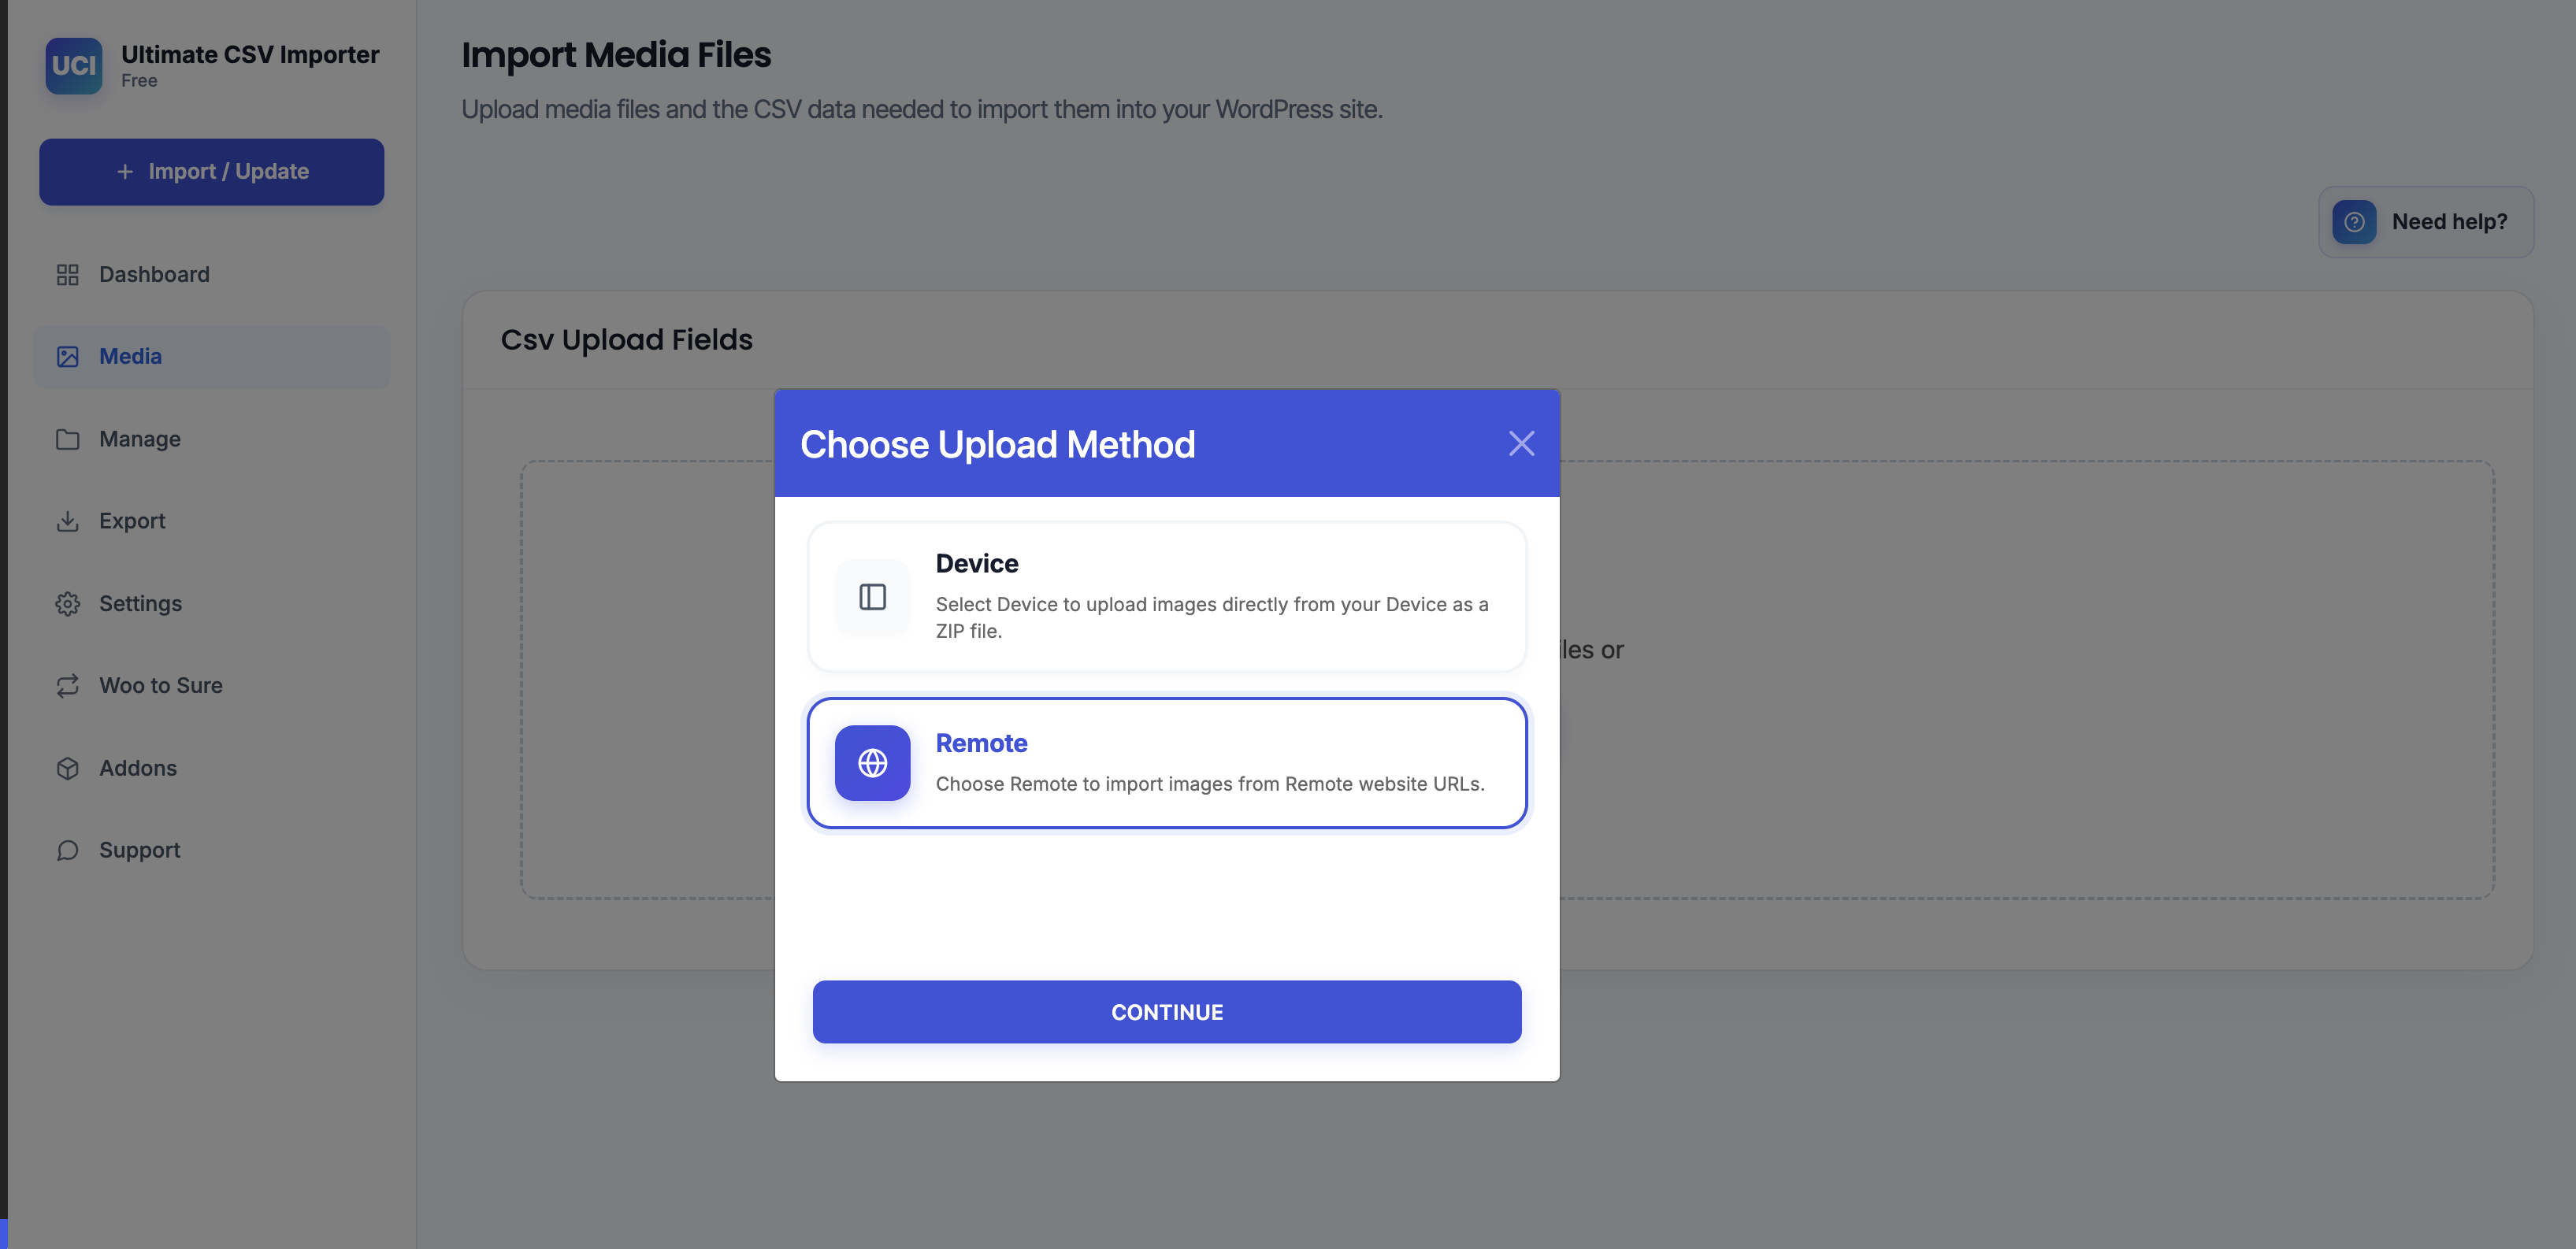Open the Import / Update button
This screenshot has width=2576, height=1249.
(212, 172)
